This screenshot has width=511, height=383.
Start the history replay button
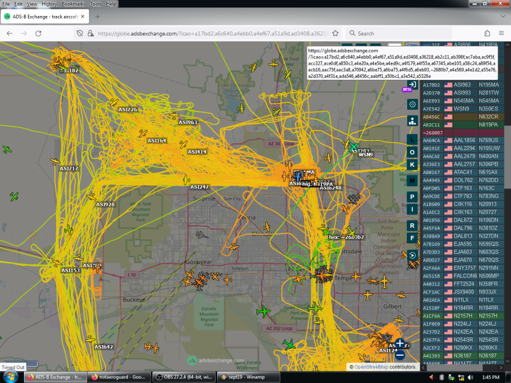point(412,255)
